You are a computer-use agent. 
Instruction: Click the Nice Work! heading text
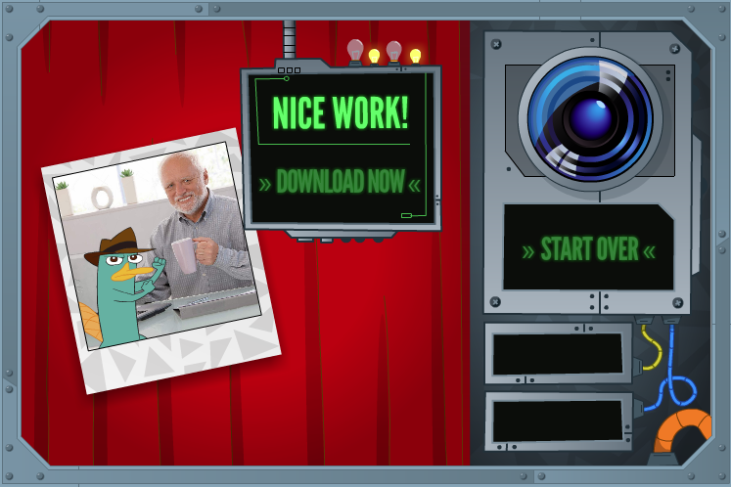pyautogui.click(x=341, y=112)
